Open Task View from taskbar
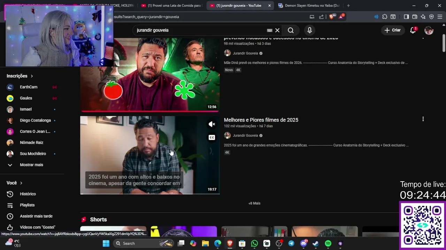Viewport: 446px width, 250px height. (x=181, y=243)
